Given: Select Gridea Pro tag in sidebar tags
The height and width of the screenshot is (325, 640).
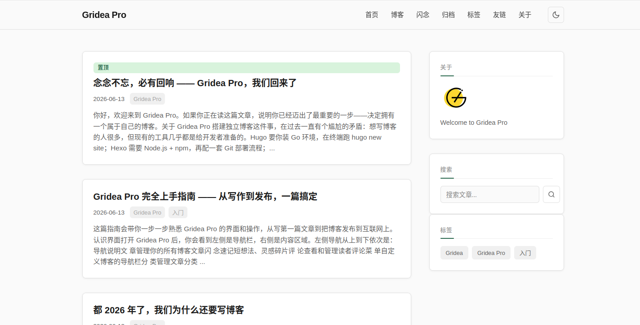Looking at the screenshot, I should point(491,253).
